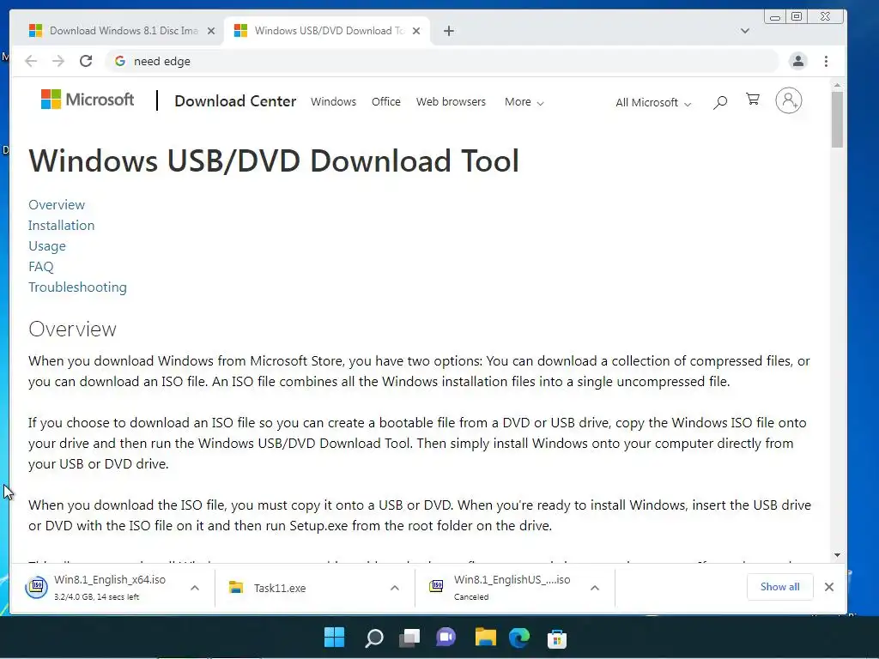Click the page scrollbar thumb

[x=837, y=119]
